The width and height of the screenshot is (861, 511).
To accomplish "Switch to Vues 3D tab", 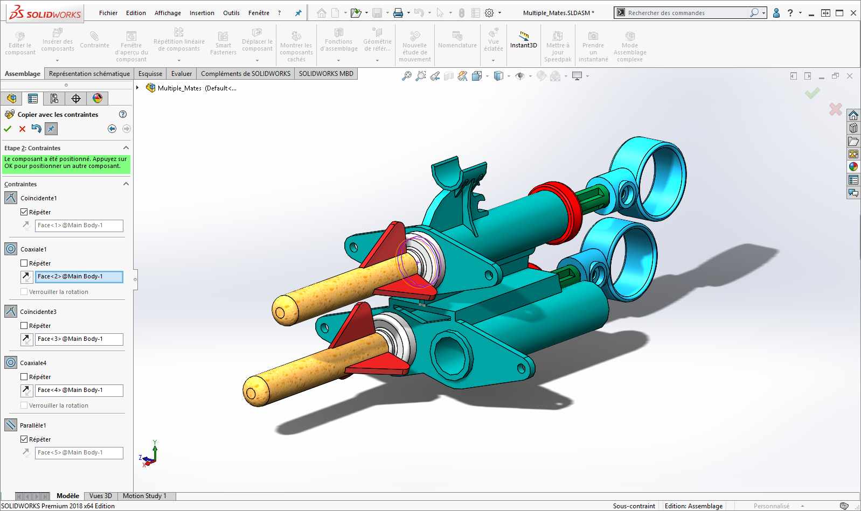I will click(101, 496).
